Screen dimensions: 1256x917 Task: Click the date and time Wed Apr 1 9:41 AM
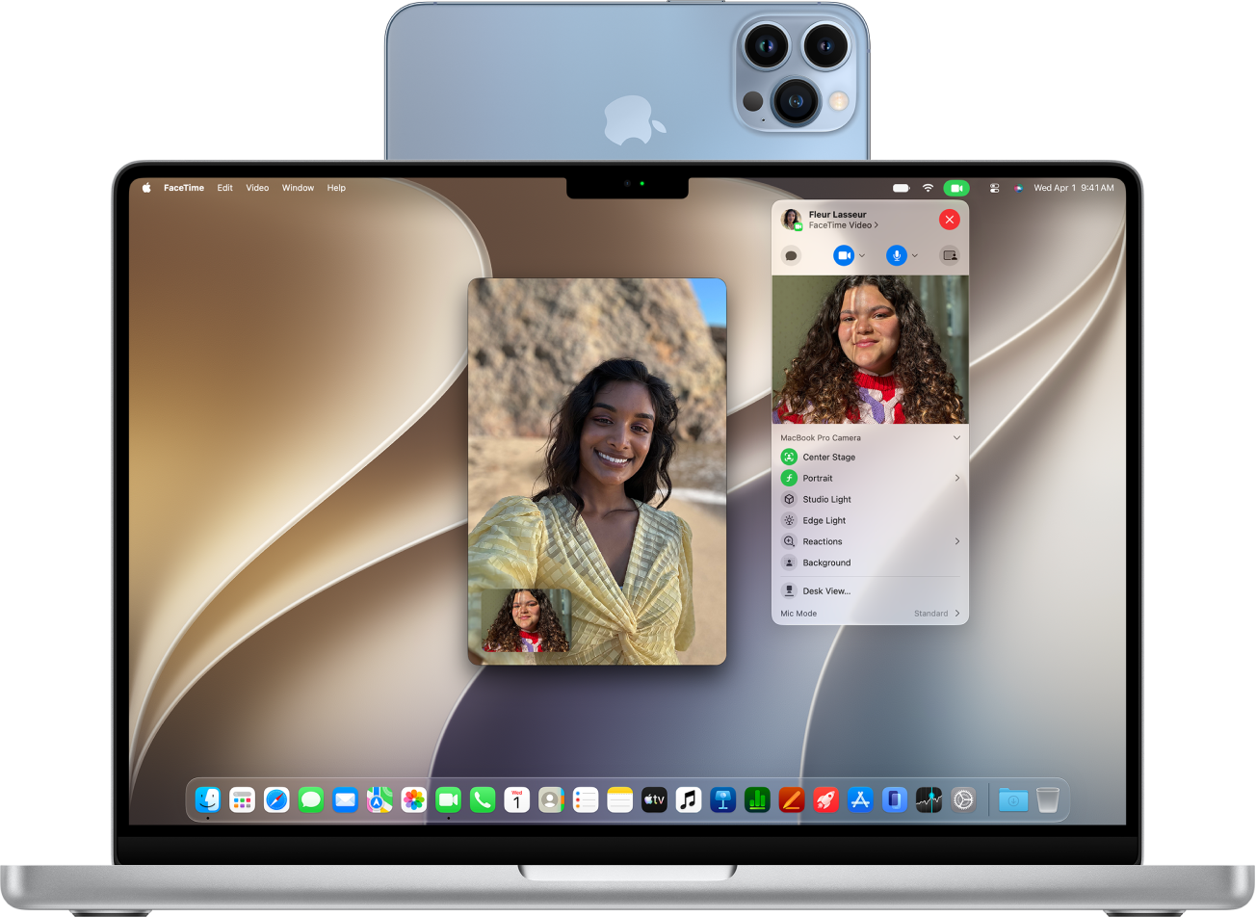(1074, 188)
